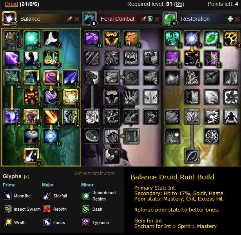Click the Restoration green plus icon

(230, 19)
